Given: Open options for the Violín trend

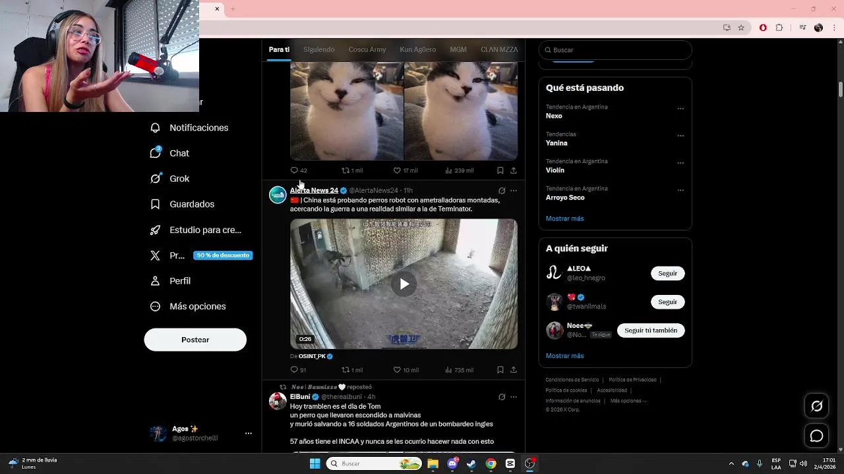Looking at the screenshot, I should click(680, 163).
